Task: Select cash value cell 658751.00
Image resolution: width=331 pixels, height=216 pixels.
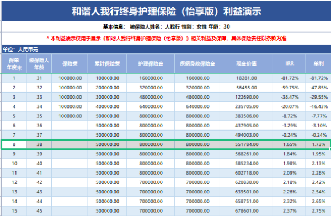Action: tap(247, 202)
